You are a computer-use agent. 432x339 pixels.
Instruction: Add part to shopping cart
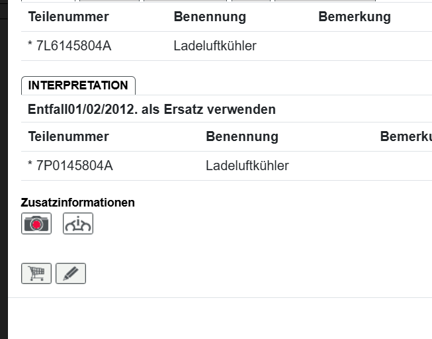(36, 273)
